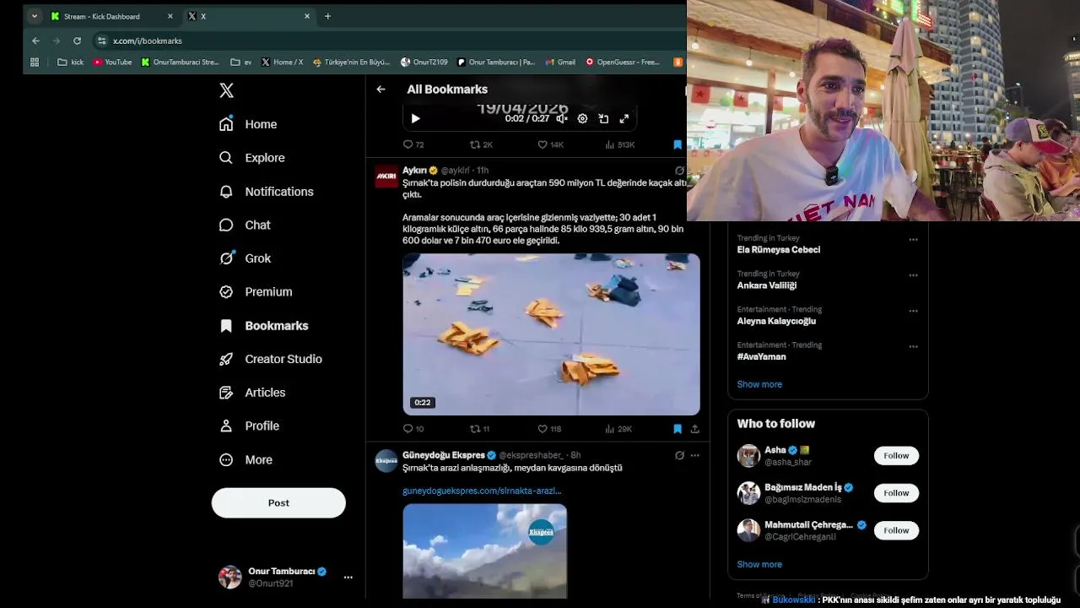Share the Aykırı post
This screenshot has width=1080, height=608.
click(694, 429)
